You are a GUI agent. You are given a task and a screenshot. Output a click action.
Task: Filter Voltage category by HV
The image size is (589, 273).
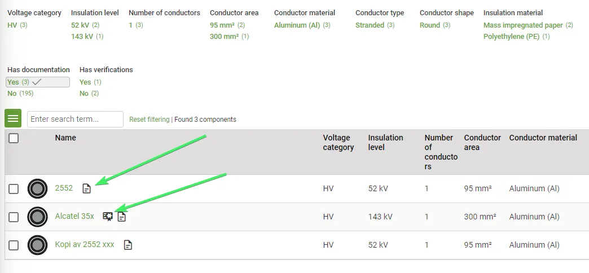(x=17, y=25)
